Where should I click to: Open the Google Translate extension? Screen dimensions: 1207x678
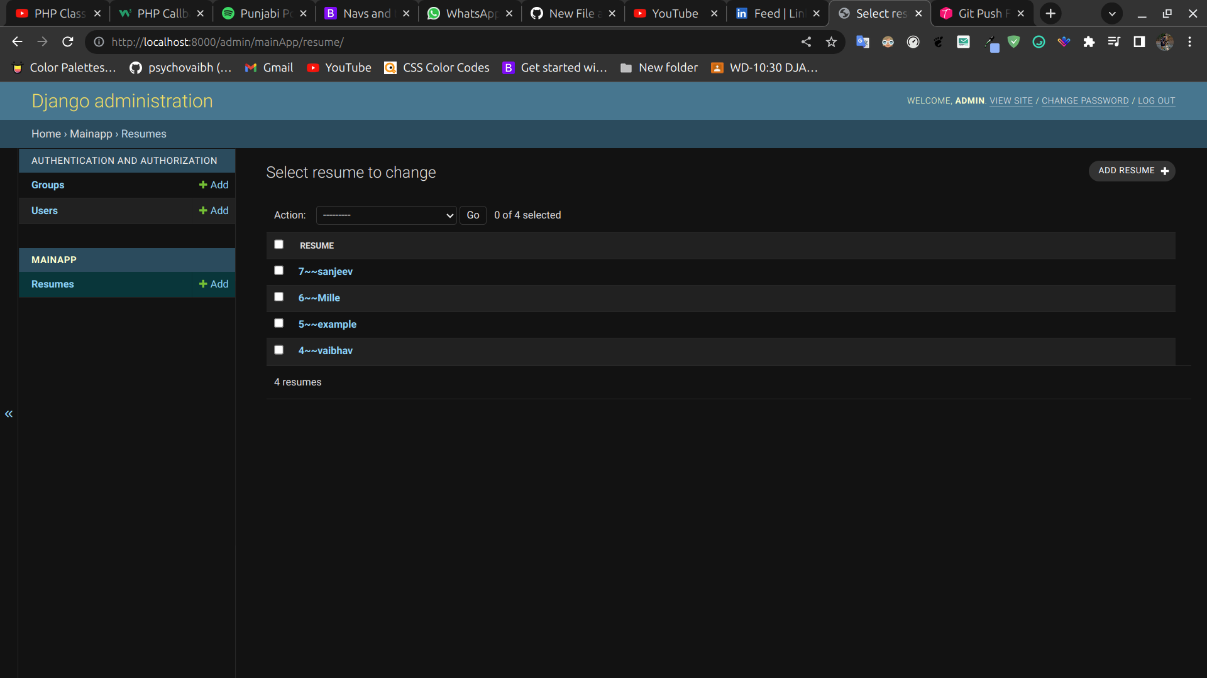[x=863, y=41]
